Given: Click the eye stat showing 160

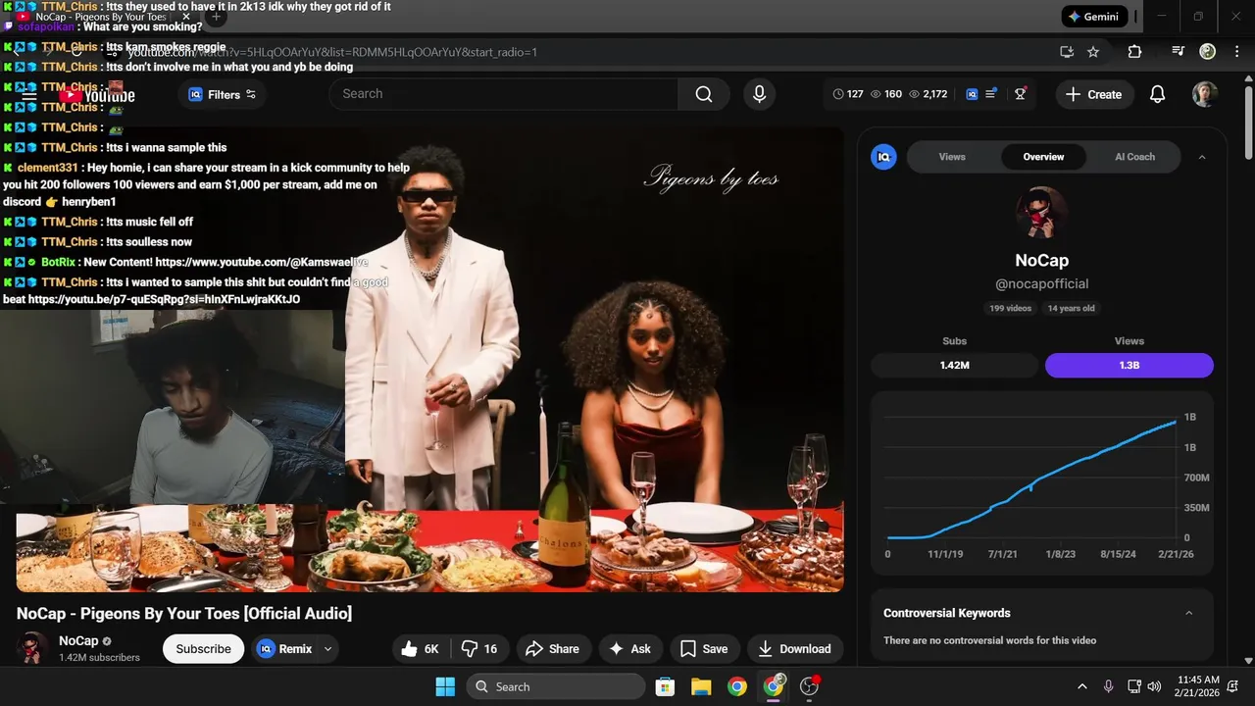Looking at the screenshot, I should click(886, 94).
